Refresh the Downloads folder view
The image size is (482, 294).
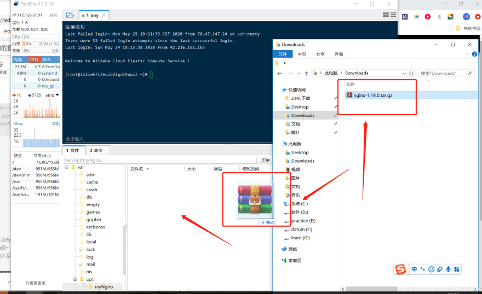(x=411, y=73)
